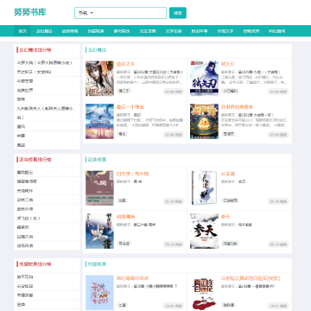Click the blue swordsman book cover

pos(204,79)
